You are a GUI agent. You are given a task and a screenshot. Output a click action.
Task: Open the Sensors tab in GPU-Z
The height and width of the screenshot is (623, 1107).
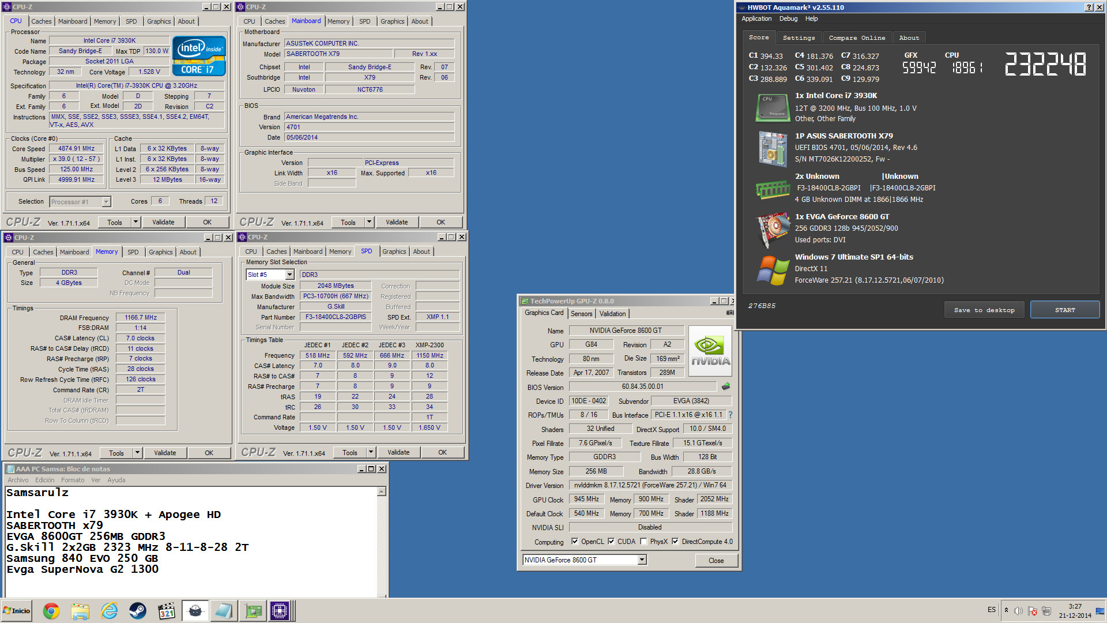tap(581, 314)
